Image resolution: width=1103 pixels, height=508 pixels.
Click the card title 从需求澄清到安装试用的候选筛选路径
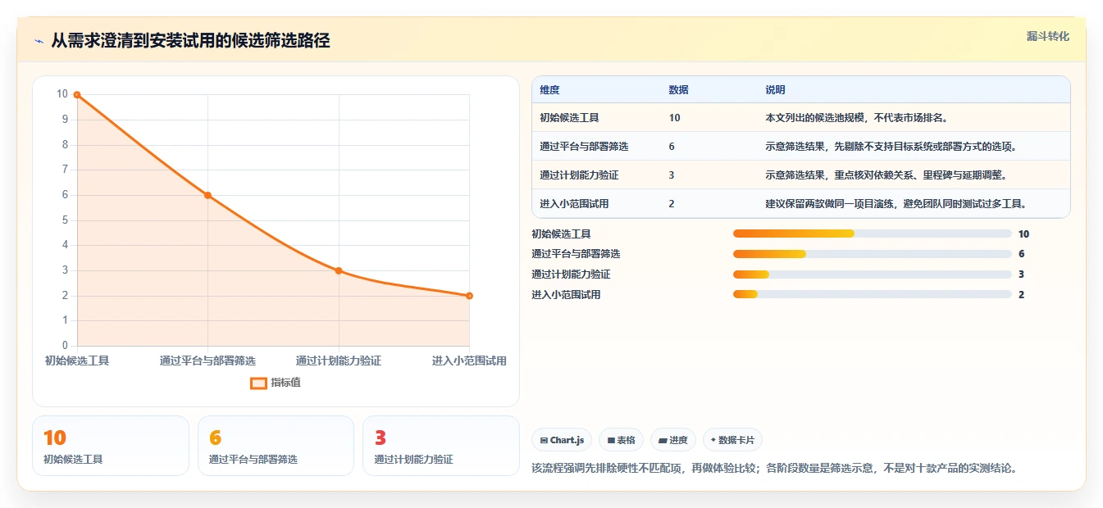(x=190, y=41)
